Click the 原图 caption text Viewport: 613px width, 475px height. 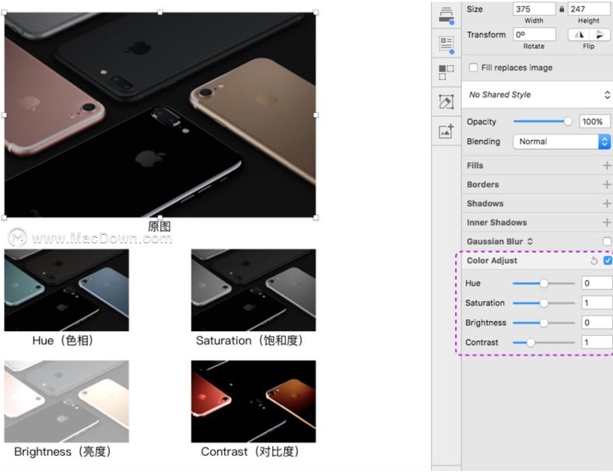159,226
